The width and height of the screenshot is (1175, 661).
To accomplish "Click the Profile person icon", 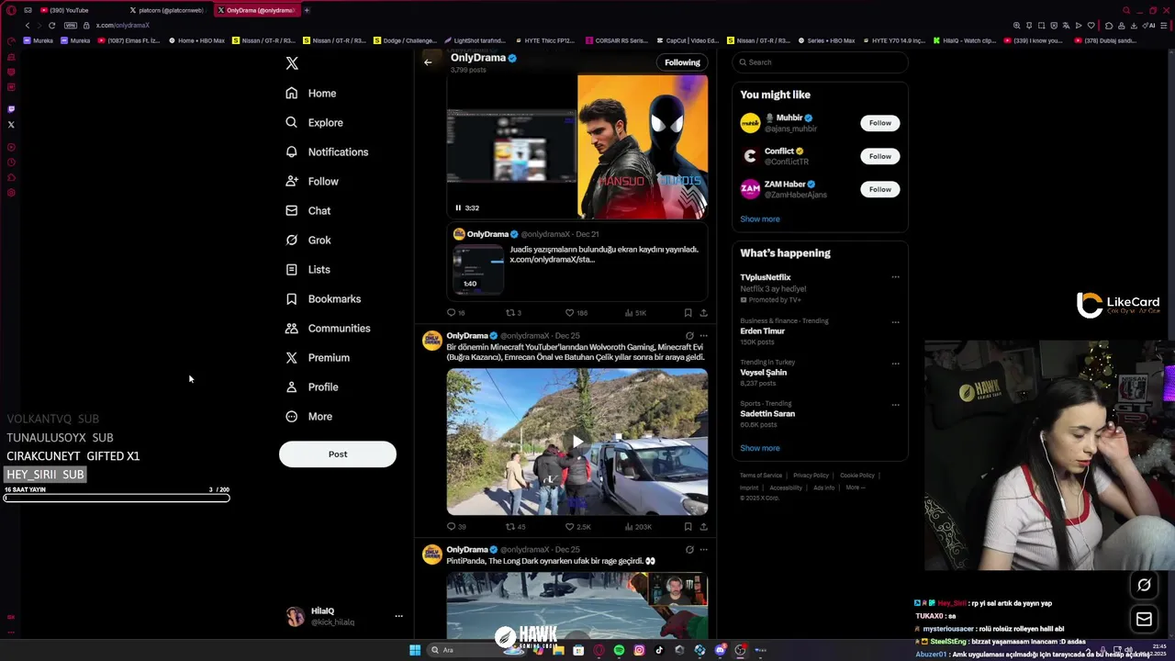I will pyautogui.click(x=291, y=387).
